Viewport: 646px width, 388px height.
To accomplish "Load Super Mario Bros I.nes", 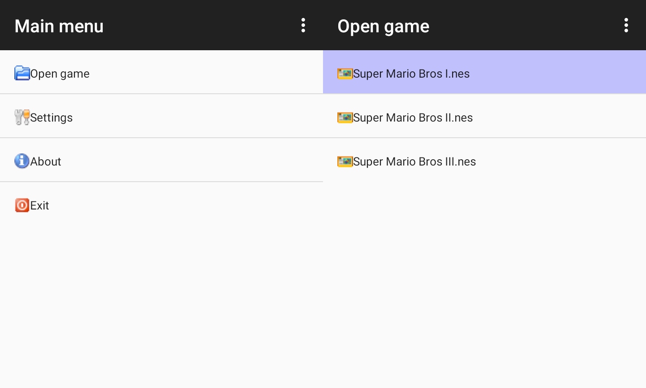I will (411, 74).
